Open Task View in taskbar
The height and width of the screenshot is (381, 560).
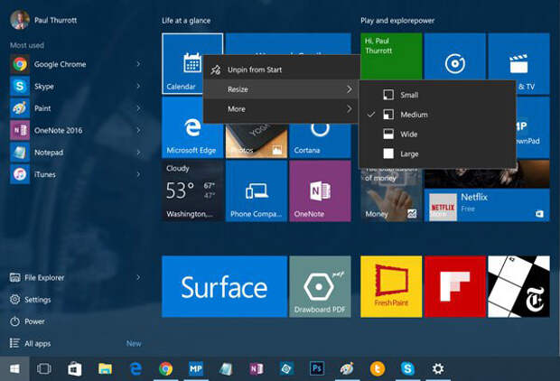click(44, 369)
